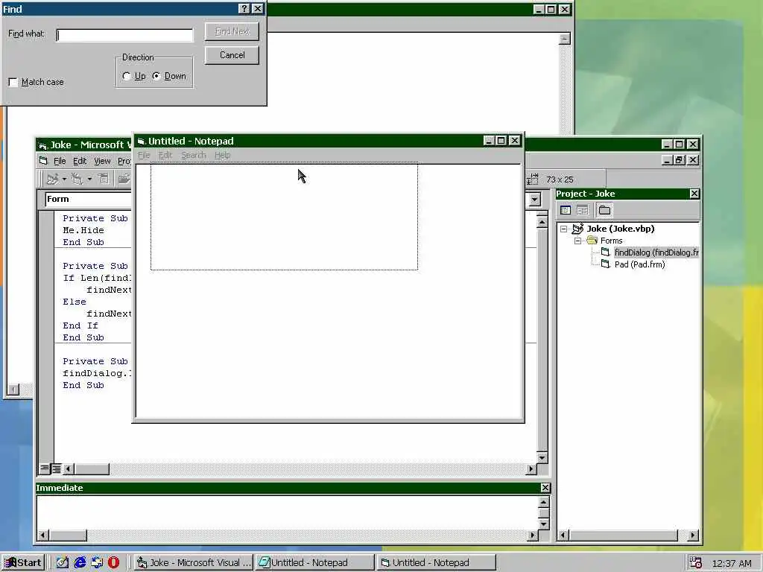Click the Add Project toolbar icon
The image size is (763, 572).
[53, 179]
